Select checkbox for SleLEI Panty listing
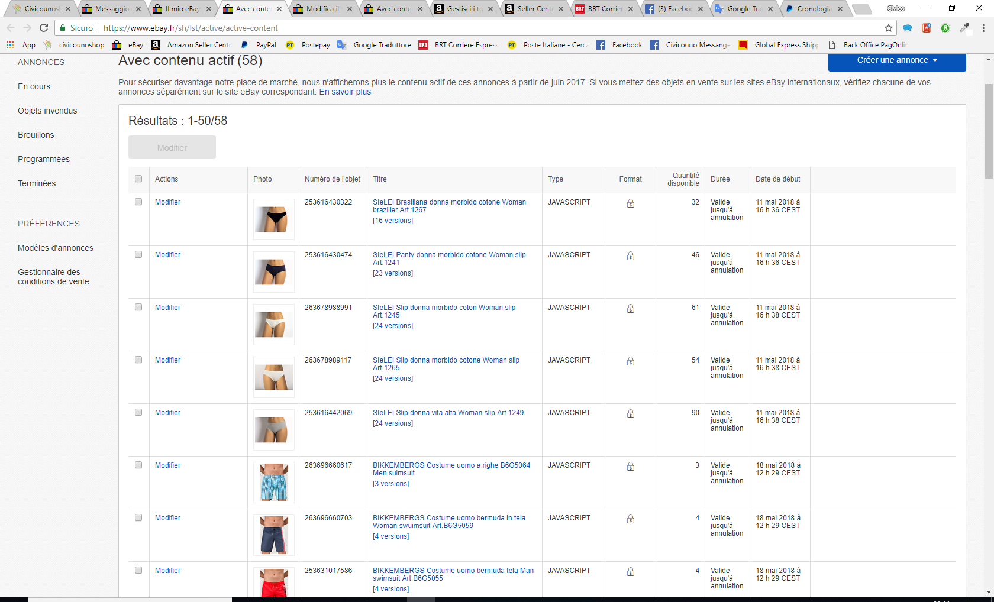 [x=138, y=254]
